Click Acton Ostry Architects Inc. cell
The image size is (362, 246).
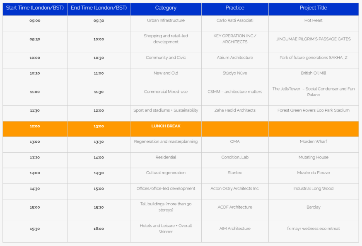[x=235, y=188]
